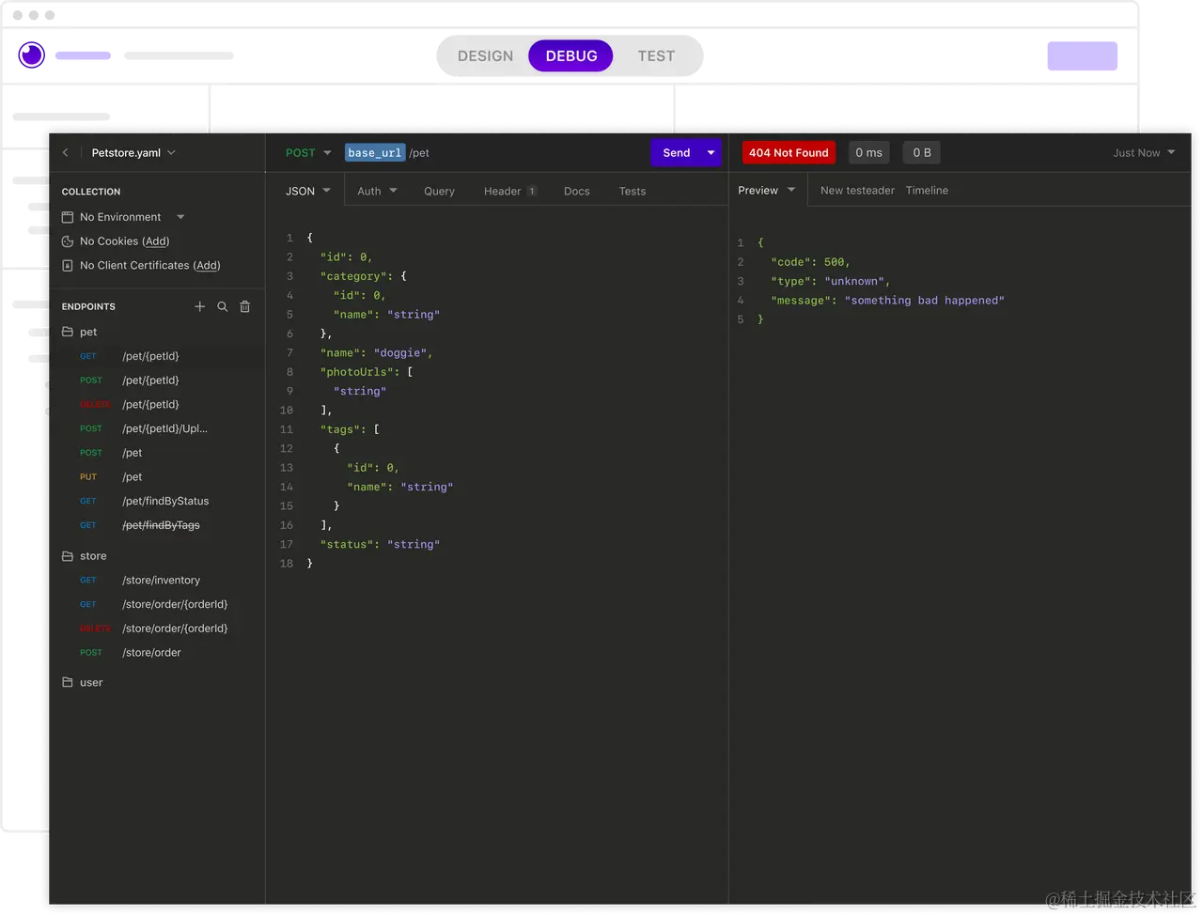Click the "photoUrls" key in the request body
The width and height of the screenshot is (1203, 916).
point(356,372)
